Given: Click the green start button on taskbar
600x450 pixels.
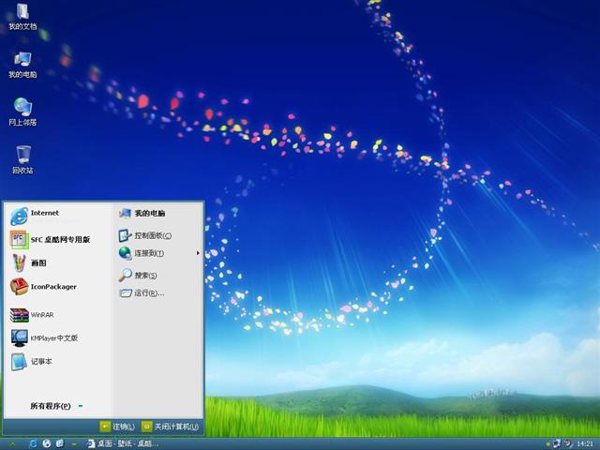Looking at the screenshot, I should 12,443.
